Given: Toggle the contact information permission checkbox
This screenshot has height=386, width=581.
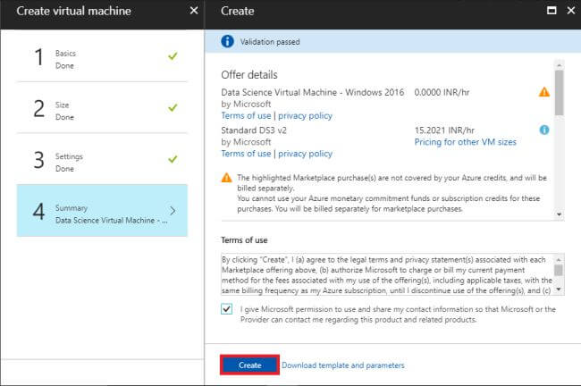Looking at the screenshot, I should click(x=228, y=309).
